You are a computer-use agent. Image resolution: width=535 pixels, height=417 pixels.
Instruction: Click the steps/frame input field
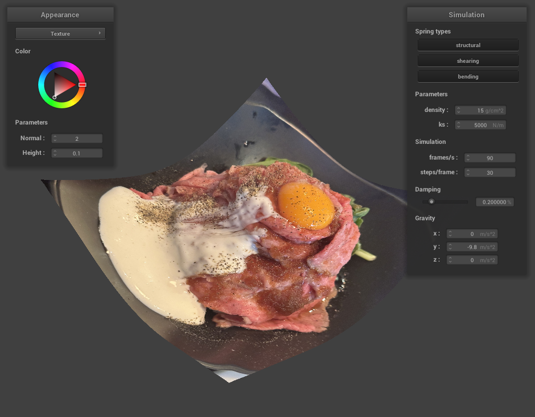tap(490, 173)
